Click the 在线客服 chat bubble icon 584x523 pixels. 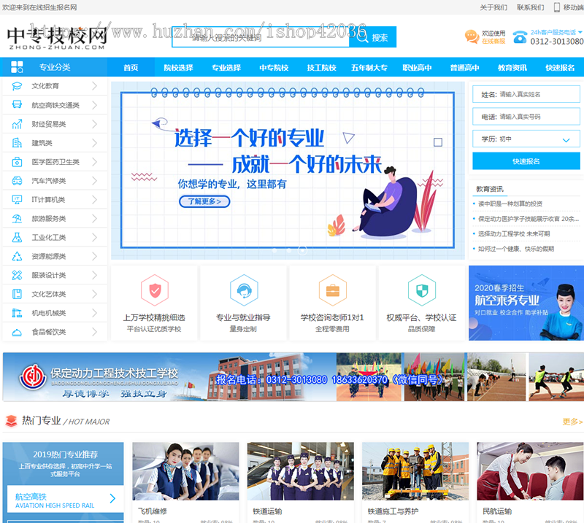(472, 36)
